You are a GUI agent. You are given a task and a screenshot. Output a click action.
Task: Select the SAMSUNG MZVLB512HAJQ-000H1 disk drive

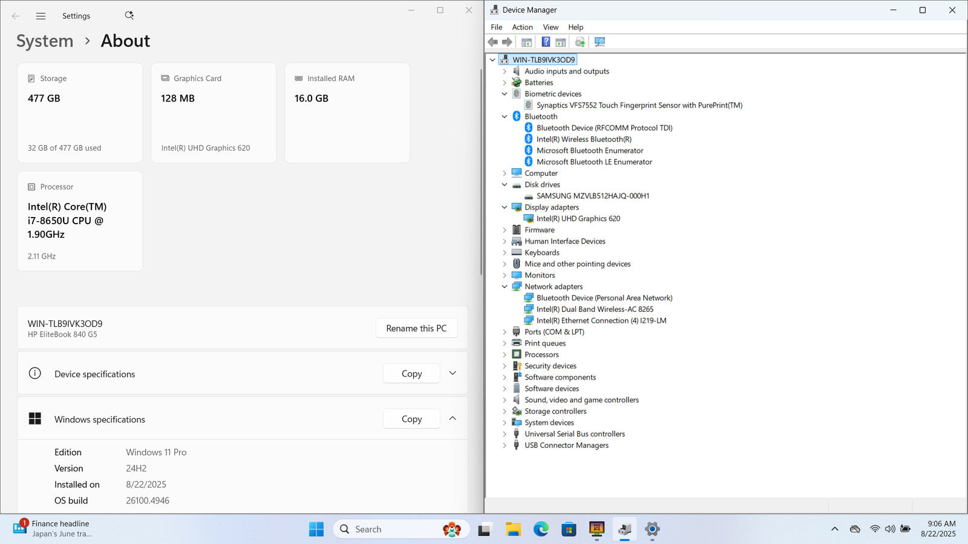592,196
